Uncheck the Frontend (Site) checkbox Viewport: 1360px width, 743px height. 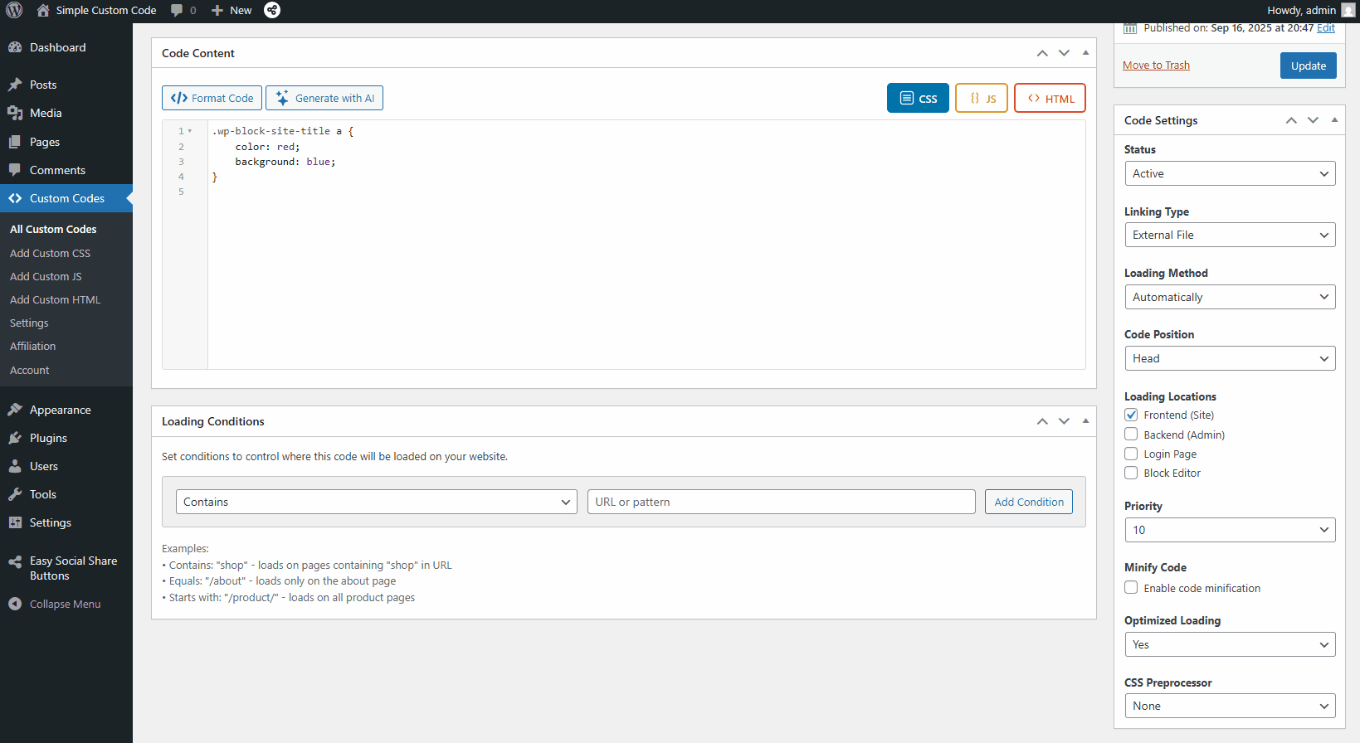coord(1131,415)
